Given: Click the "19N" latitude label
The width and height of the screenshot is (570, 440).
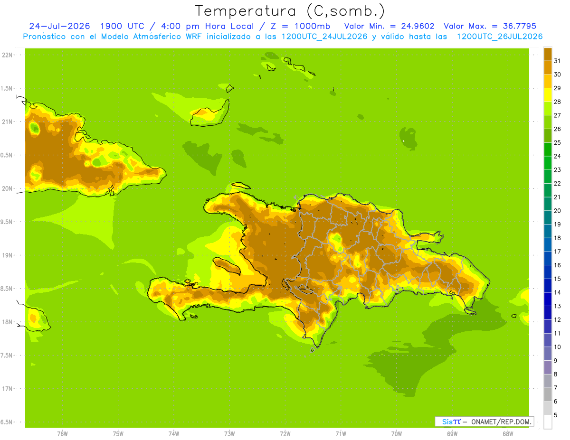Looking at the screenshot, I should pos(7,255).
